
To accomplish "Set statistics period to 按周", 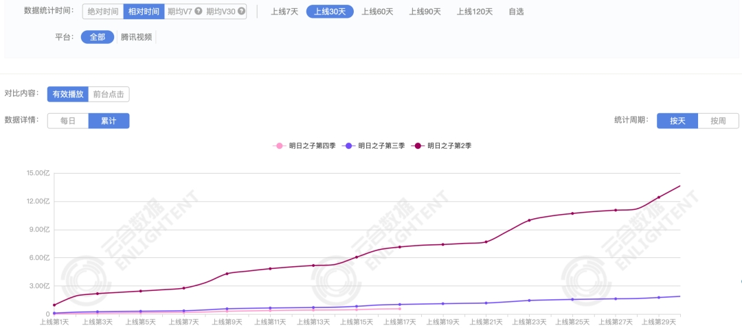I will pyautogui.click(x=719, y=121).
